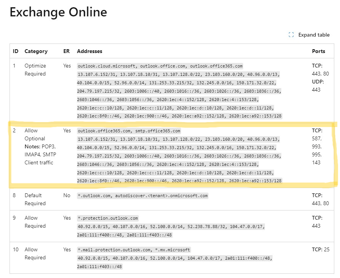Click the No value in ER column
Image resolution: width=340 pixels, height=278 pixels.
tap(67, 195)
